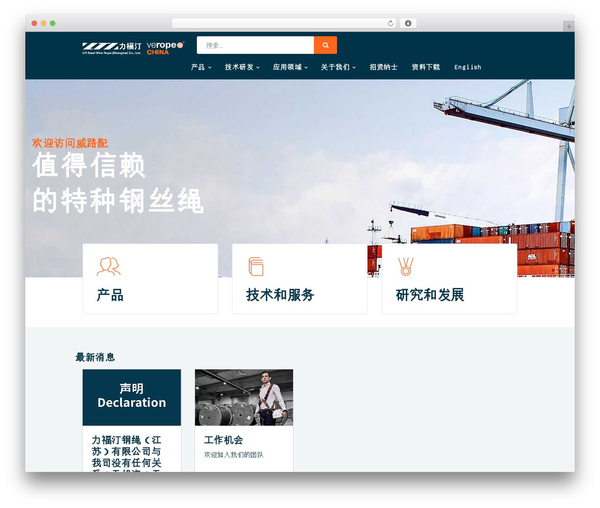600x508 pixels.
Task: Open the 技术和服务 card title
Action: (280, 295)
